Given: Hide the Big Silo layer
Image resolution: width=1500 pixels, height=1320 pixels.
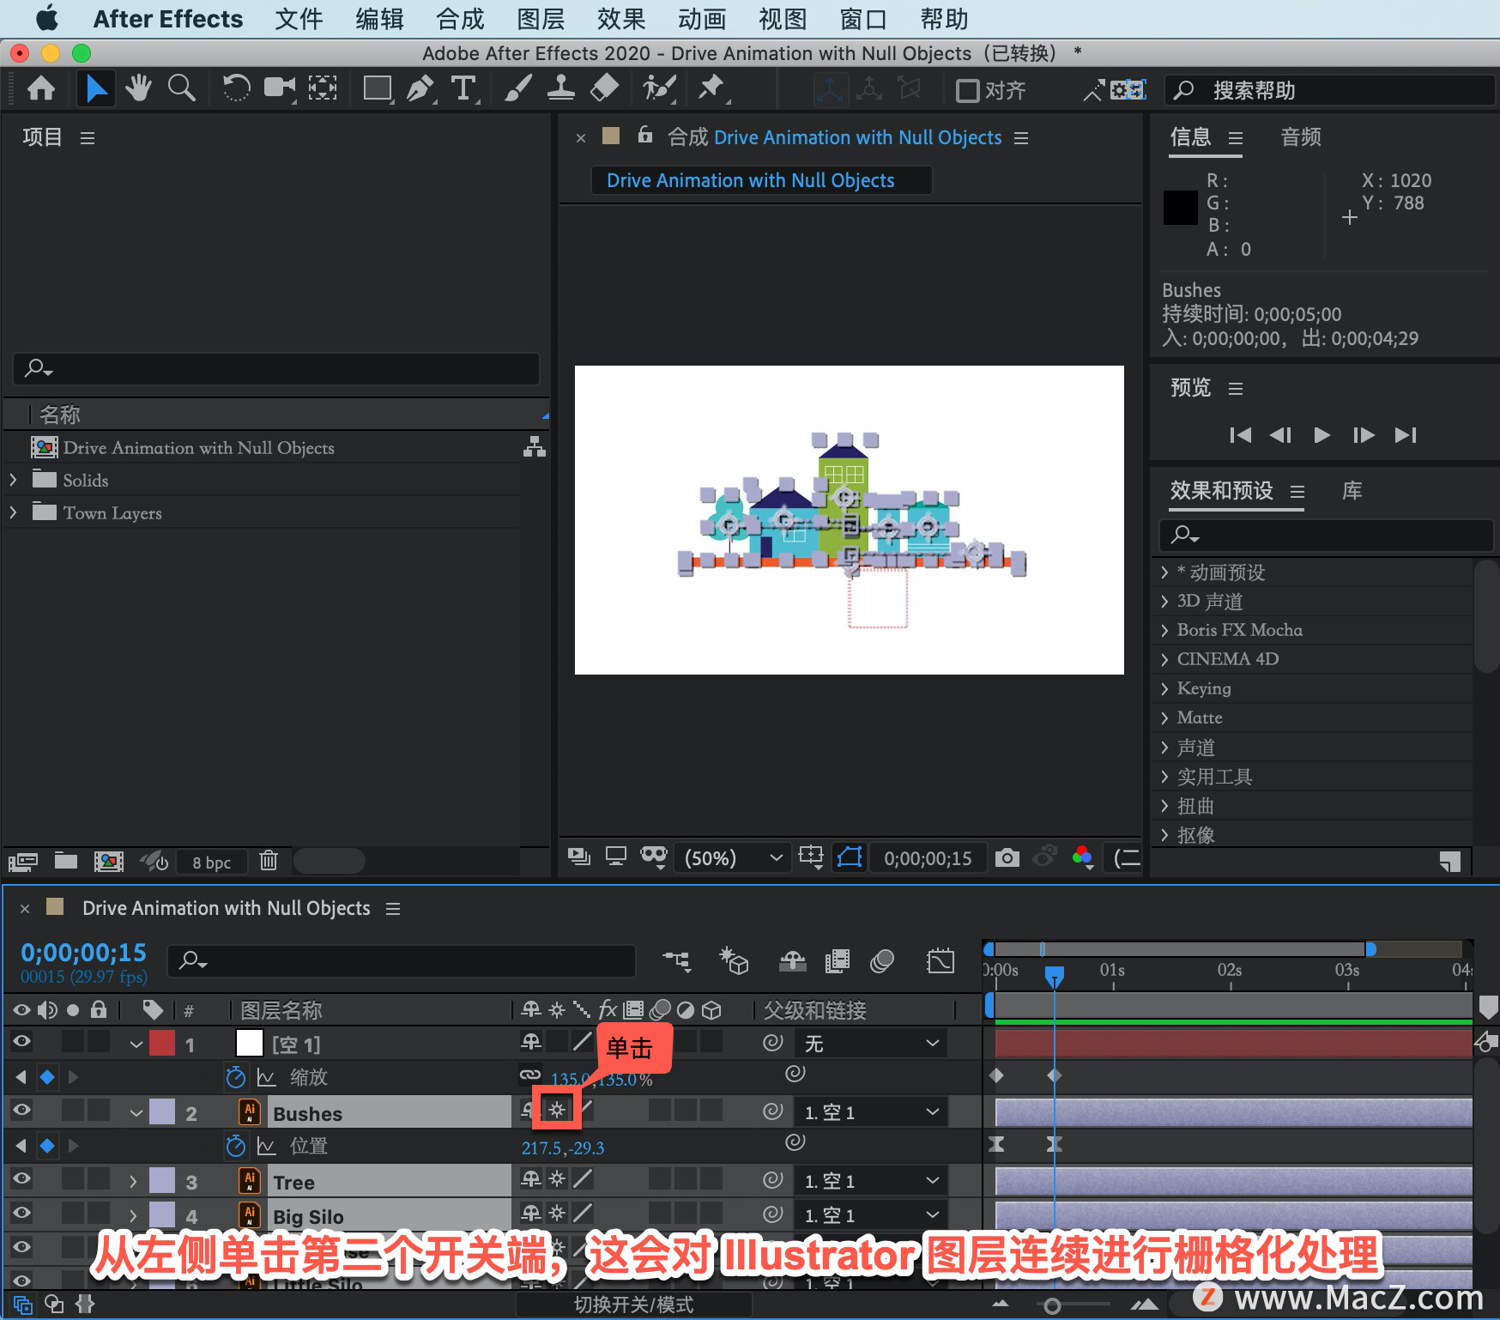Looking at the screenshot, I should (x=21, y=1214).
